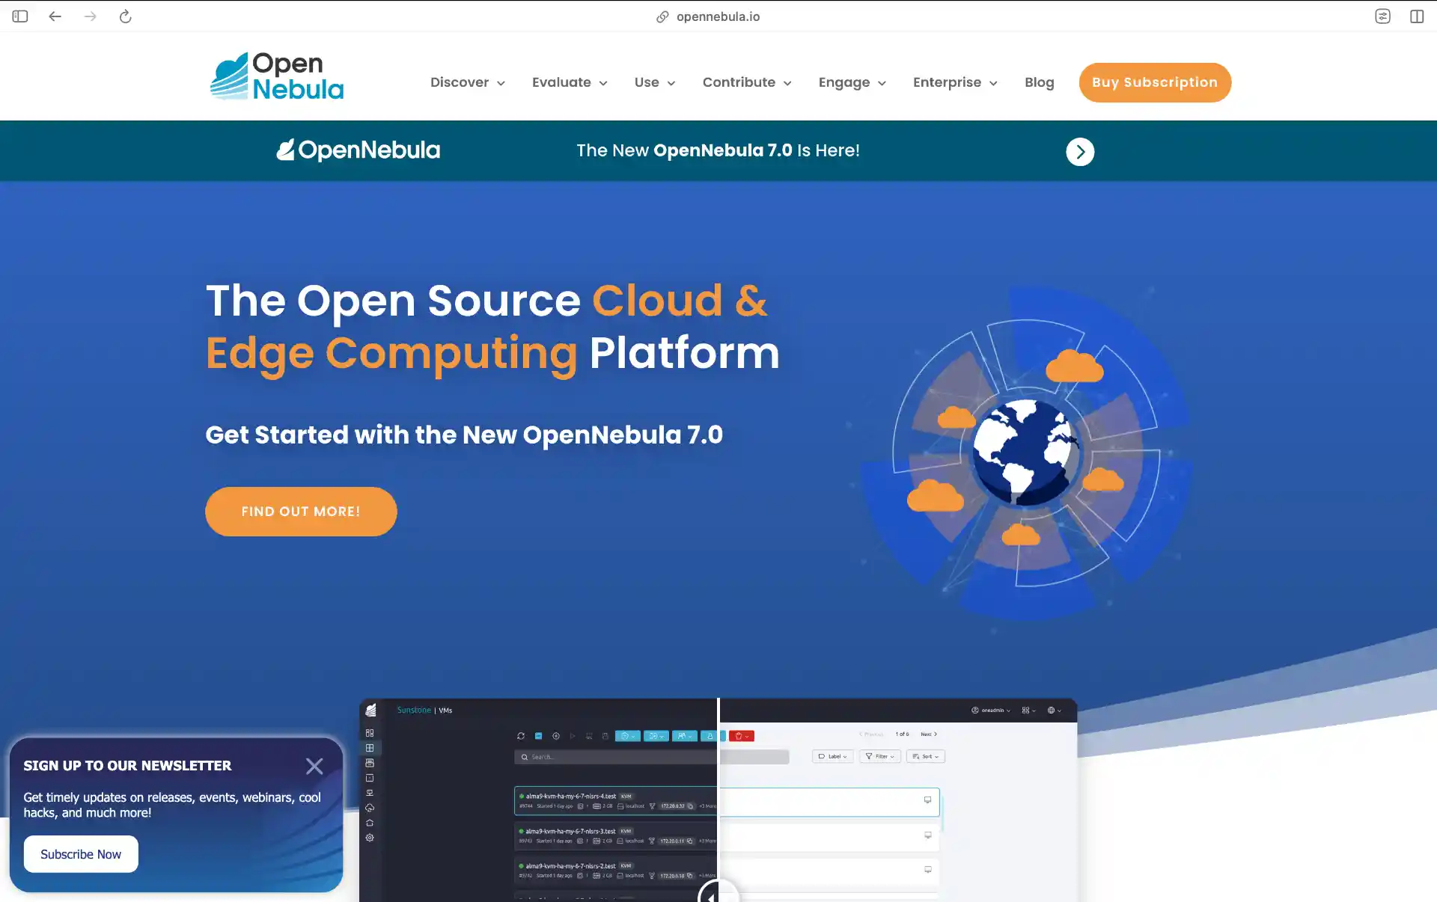
Task: Click the circular arrow on the OpenNebula 7.0 banner
Action: (1080, 151)
